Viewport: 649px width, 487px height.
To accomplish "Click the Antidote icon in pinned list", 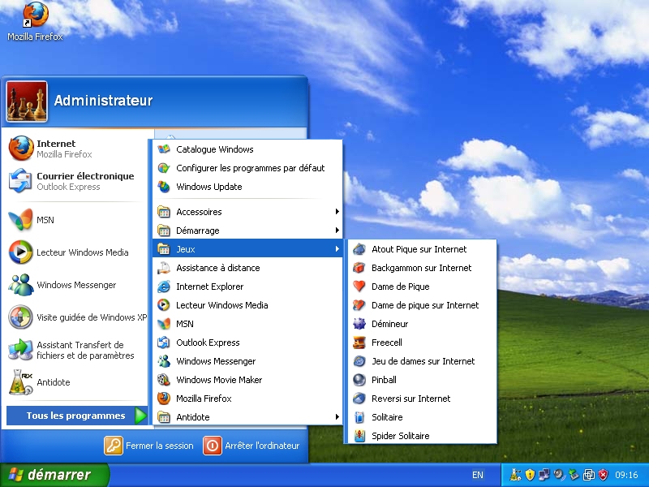I will 20,382.
